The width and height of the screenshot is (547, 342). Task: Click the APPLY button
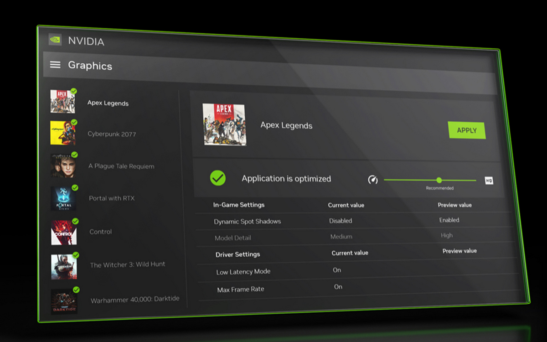click(x=467, y=130)
